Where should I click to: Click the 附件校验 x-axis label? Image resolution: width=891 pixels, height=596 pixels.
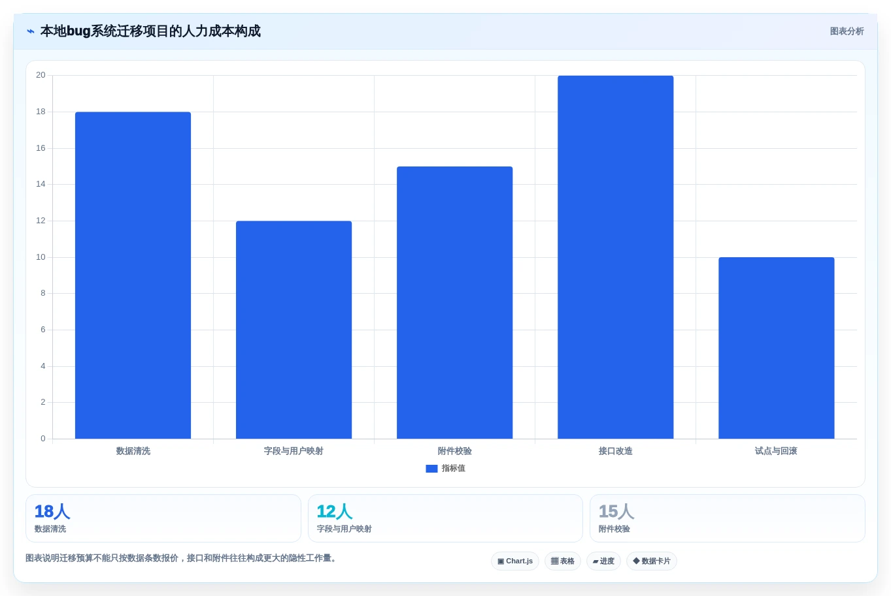pyautogui.click(x=454, y=451)
